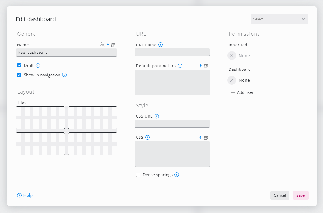The image size is (323, 213).
Task: Click the translate icon next to Name
Action: [x=102, y=45]
